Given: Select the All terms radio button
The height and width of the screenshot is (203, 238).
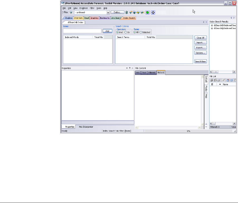Looking at the screenshot, I should click(x=134, y=32).
